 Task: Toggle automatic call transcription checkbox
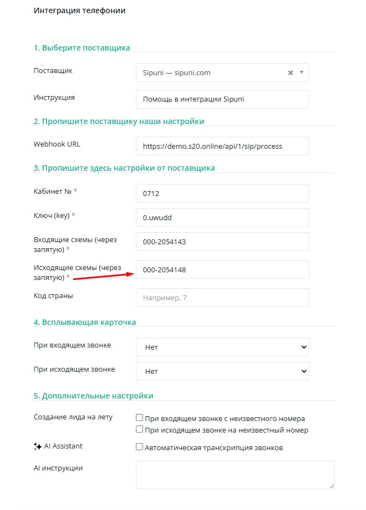pos(139,447)
